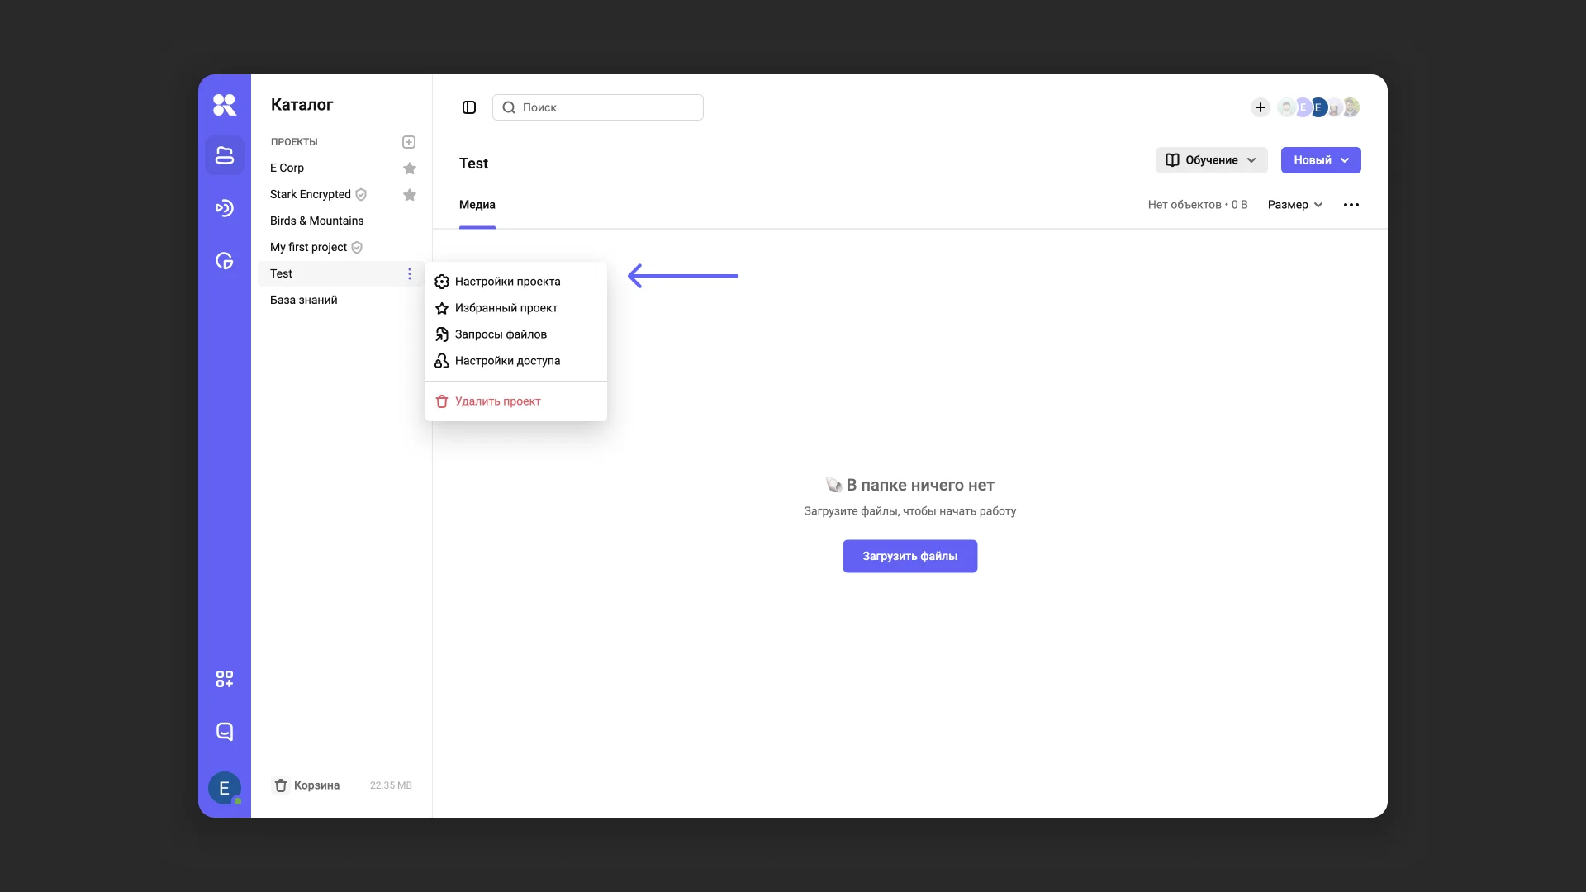
Task: Click the Загрузить файлы button
Action: (x=909, y=556)
